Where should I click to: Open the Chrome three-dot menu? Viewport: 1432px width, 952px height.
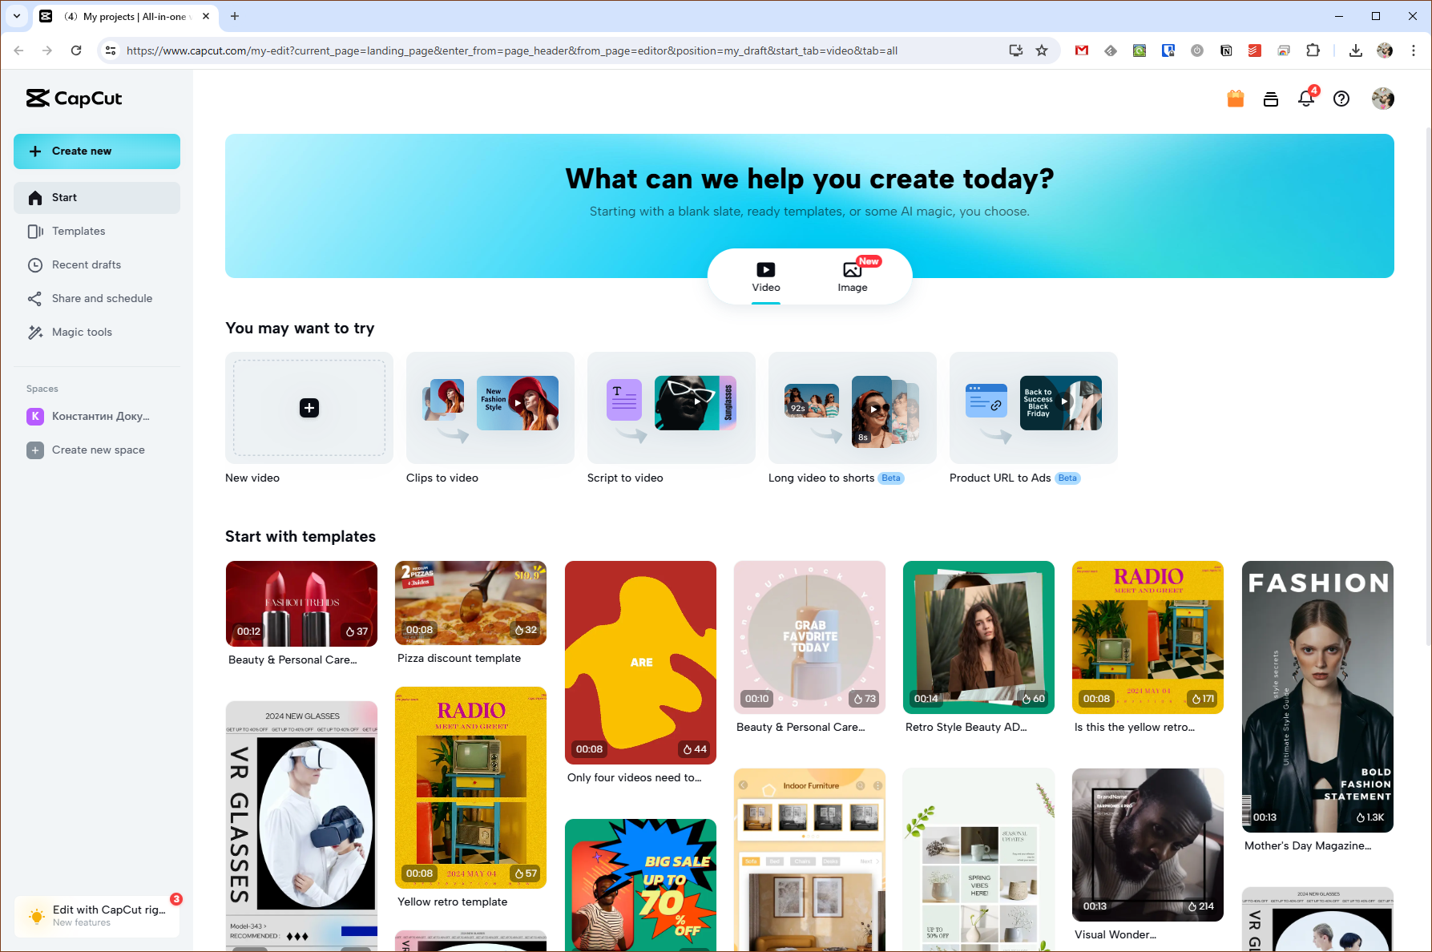click(x=1414, y=50)
